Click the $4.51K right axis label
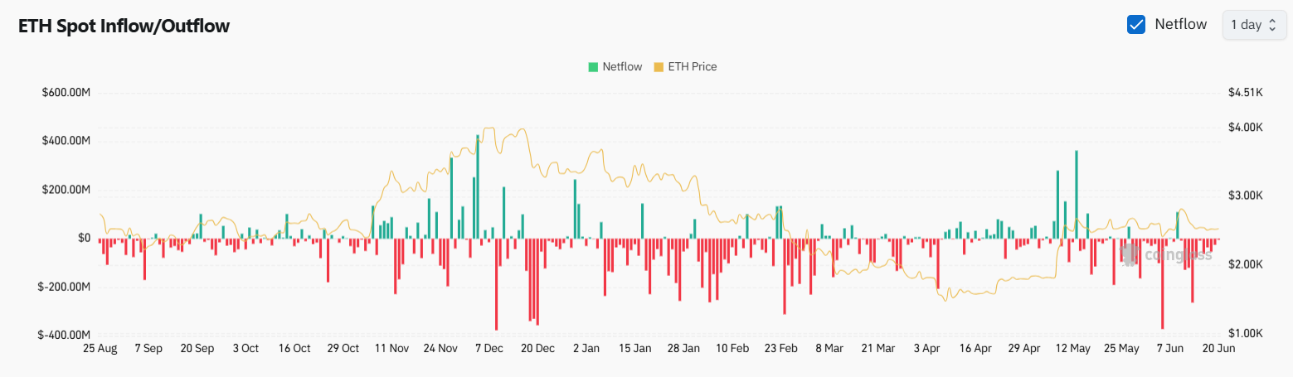This screenshot has width=1293, height=377. tap(1245, 93)
